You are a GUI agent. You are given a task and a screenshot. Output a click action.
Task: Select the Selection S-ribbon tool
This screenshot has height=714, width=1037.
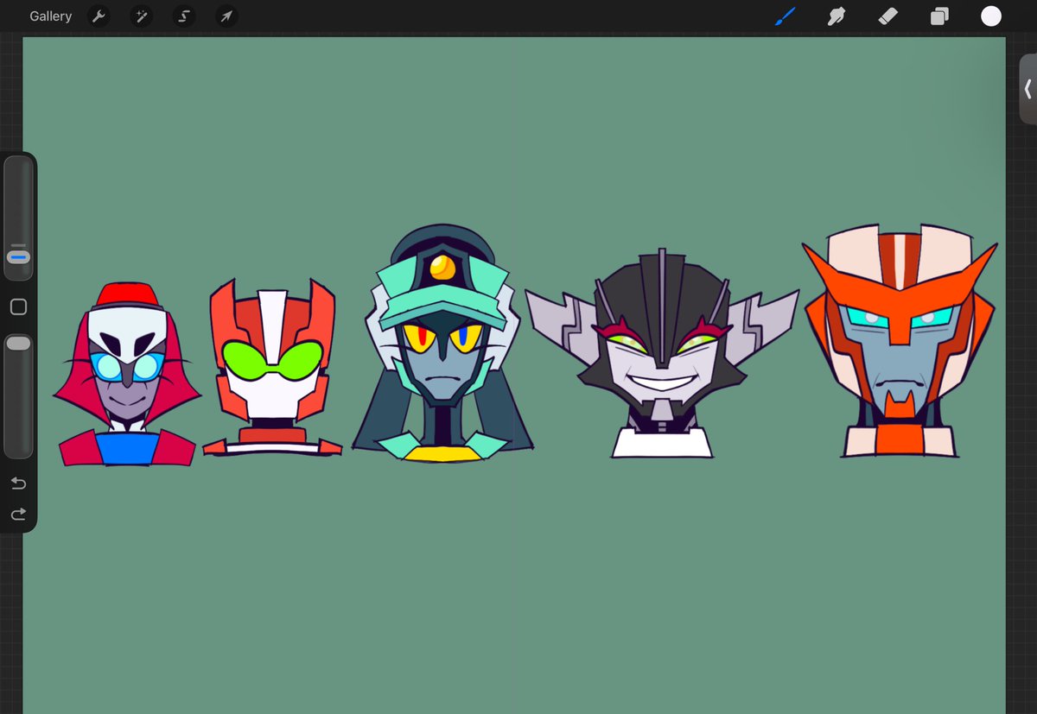183,16
